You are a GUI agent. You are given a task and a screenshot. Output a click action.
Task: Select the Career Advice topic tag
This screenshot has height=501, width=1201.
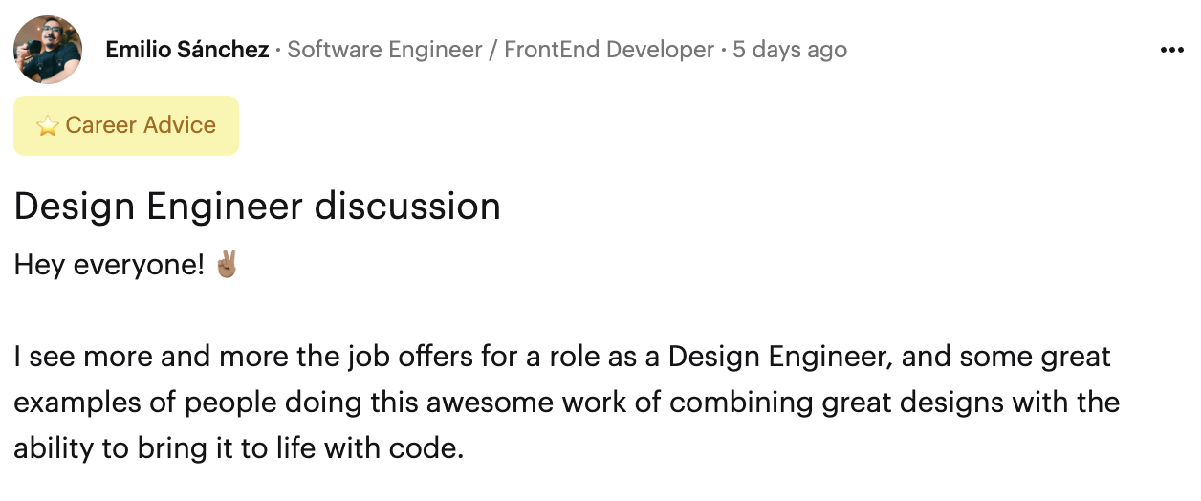[125, 125]
